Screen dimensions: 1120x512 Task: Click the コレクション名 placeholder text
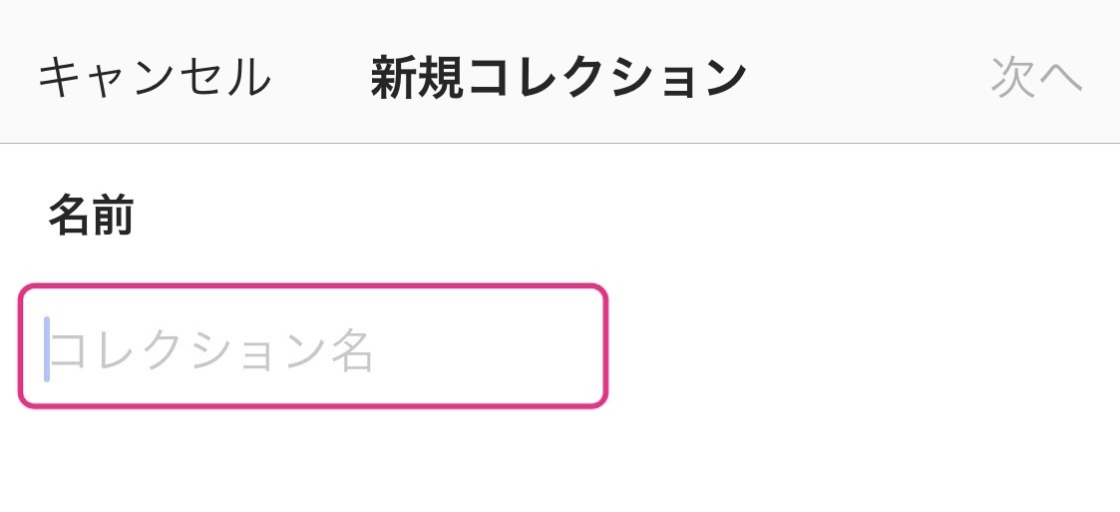click(x=213, y=351)
